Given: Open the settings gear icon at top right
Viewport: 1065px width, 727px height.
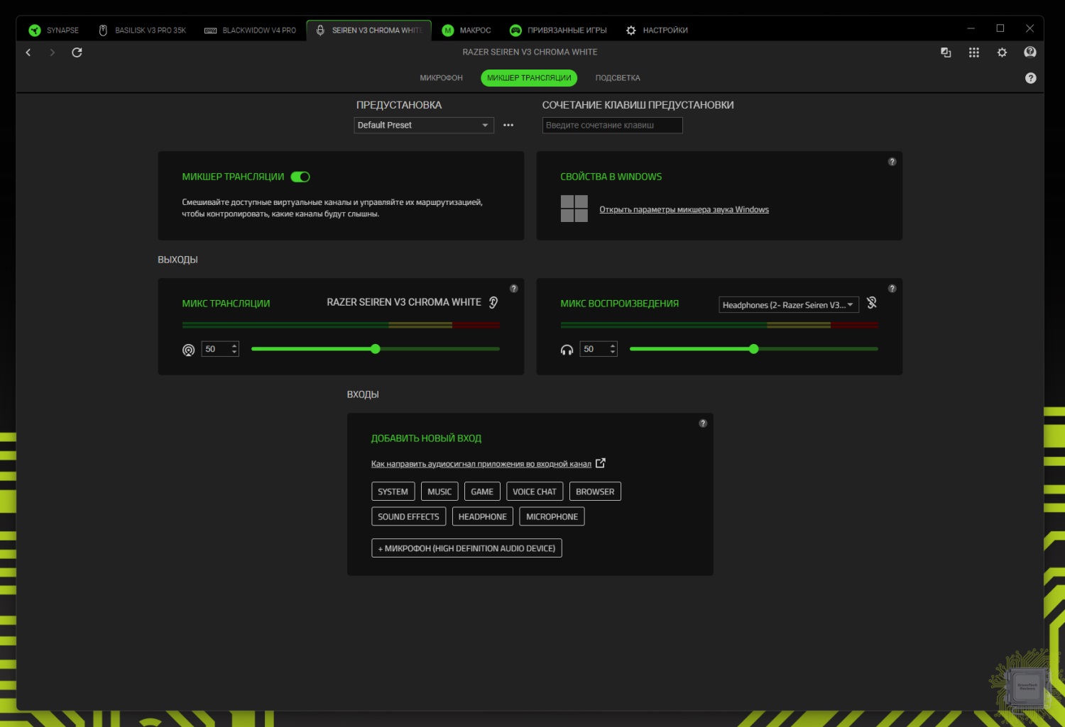Looking at the screenshot, I should (x=1002, y=52).
